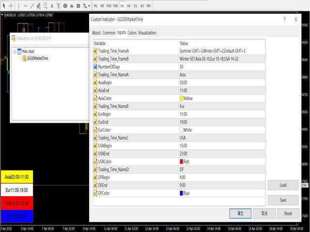310x232 pixels.
Task: Select the ellipse shape tool
Action: 65,6
